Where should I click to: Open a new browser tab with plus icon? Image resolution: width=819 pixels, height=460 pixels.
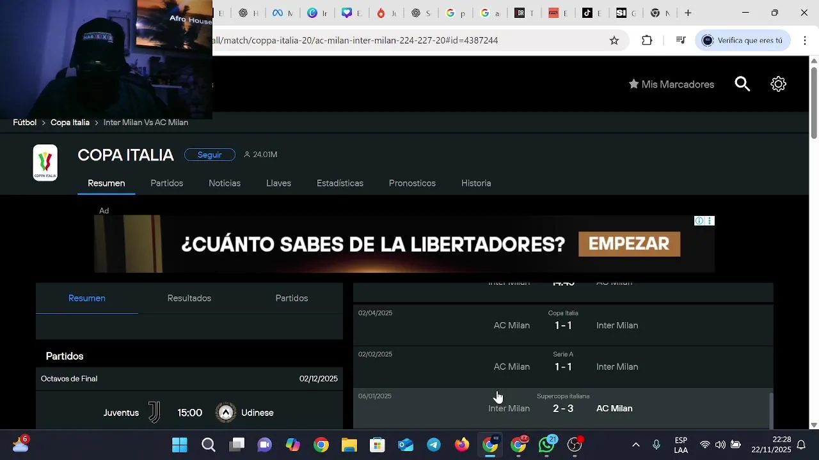[688, 13]
